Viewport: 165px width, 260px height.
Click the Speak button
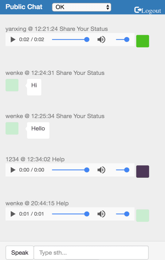(20, 253)
